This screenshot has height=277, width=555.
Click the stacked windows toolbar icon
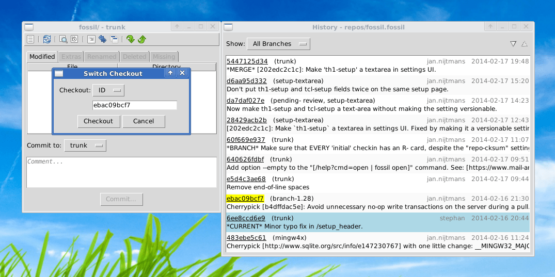[114, 39]
